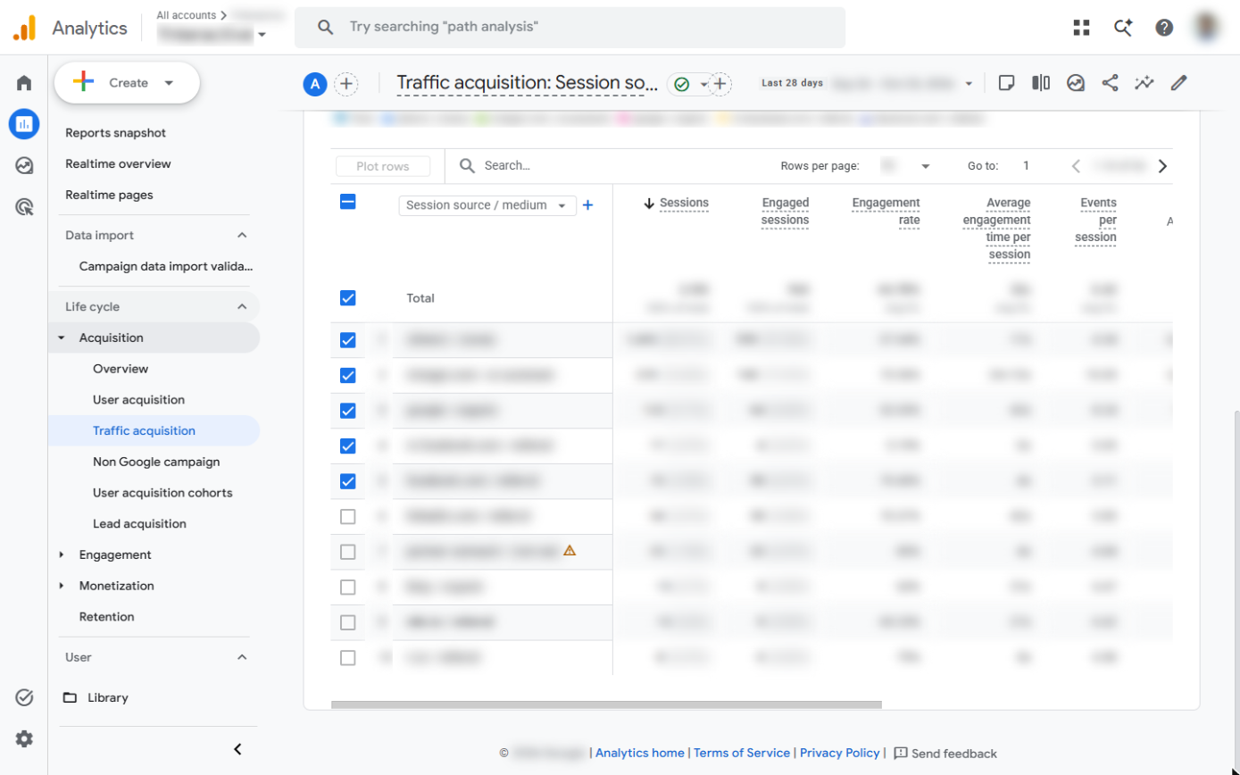This screenshot has width=1240, height=775.
Task: Collapse the navigation panel with chevron
Action: coord(237,749)
